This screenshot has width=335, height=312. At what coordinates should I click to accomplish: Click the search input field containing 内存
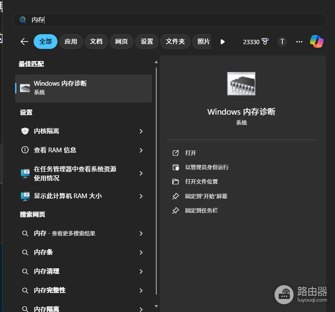click(x=169, y=20)
